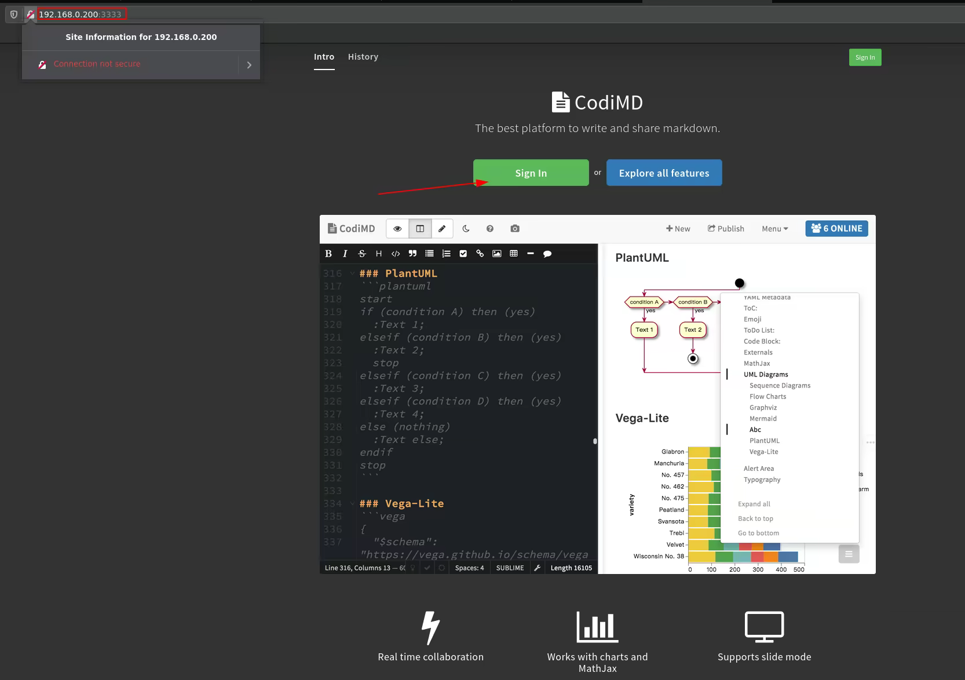Switch to edit mode with the pencil icon

[x=442, y=229]
